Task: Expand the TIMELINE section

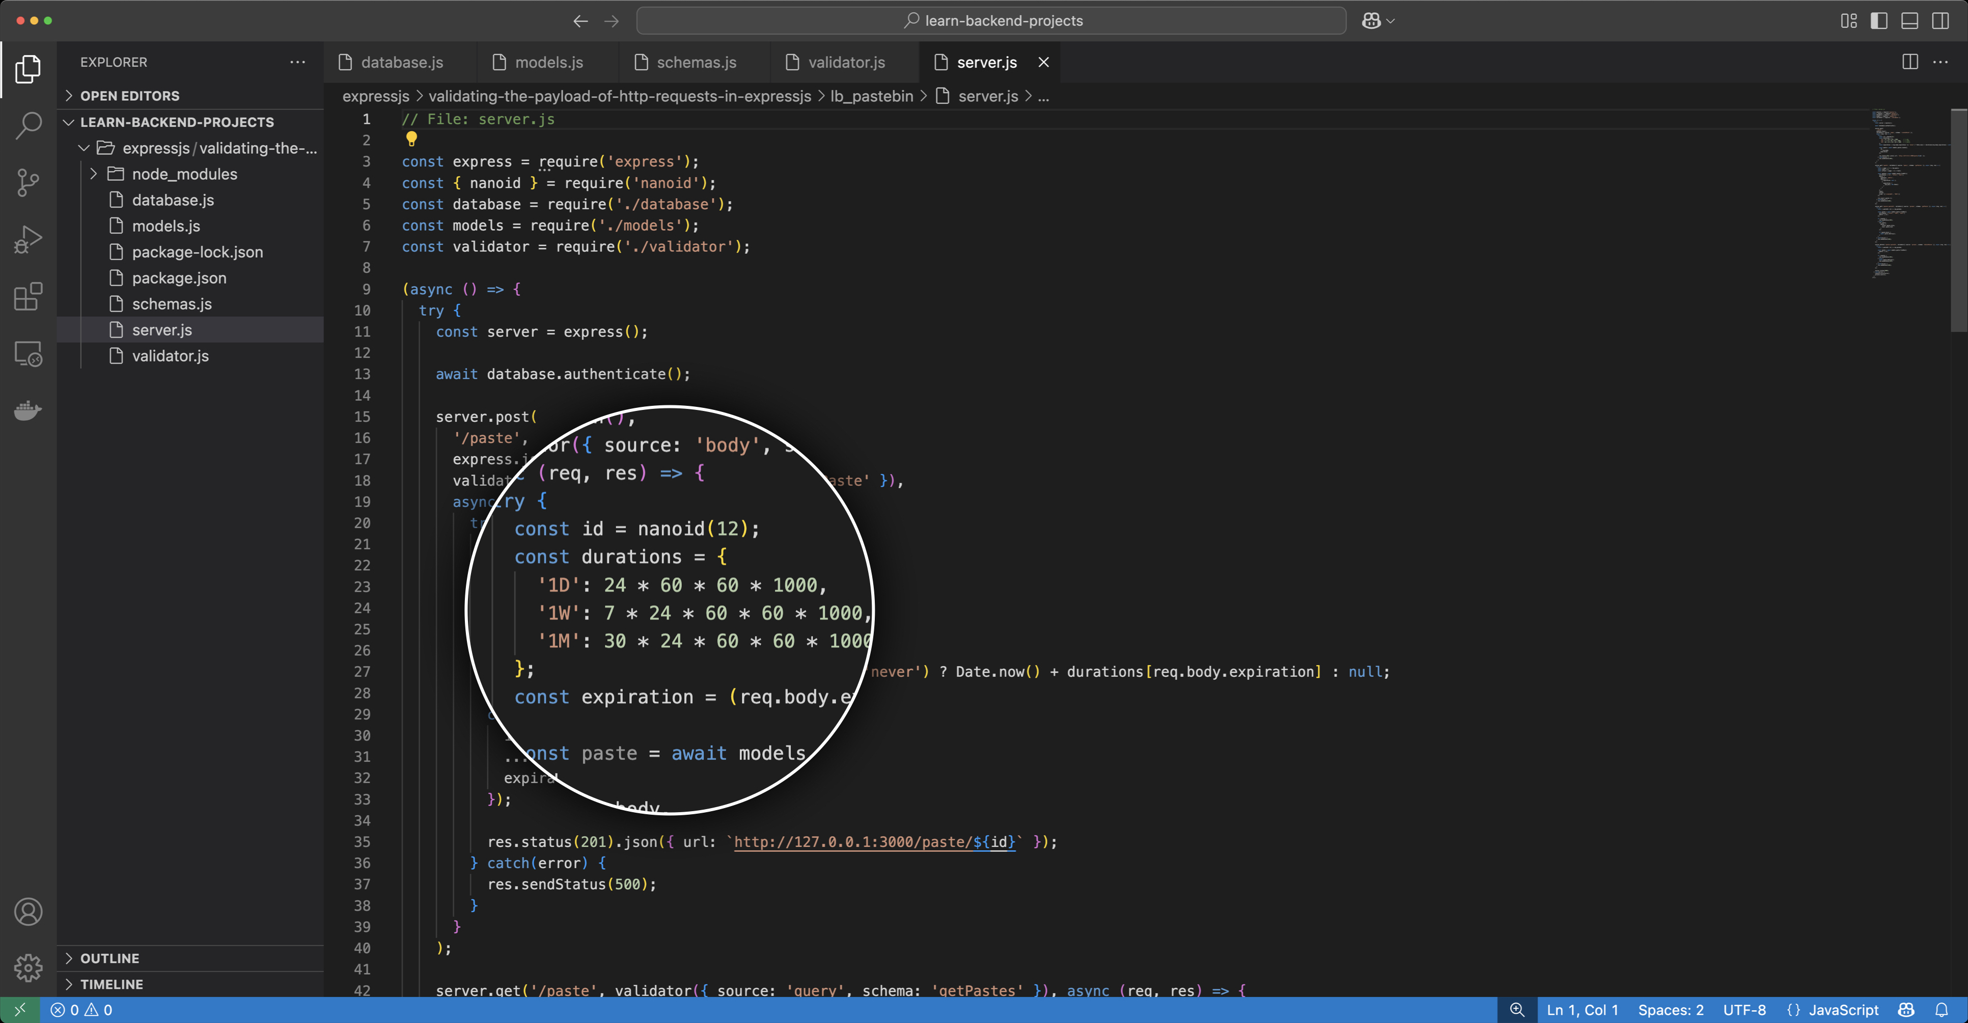Action: pos(112,984)
